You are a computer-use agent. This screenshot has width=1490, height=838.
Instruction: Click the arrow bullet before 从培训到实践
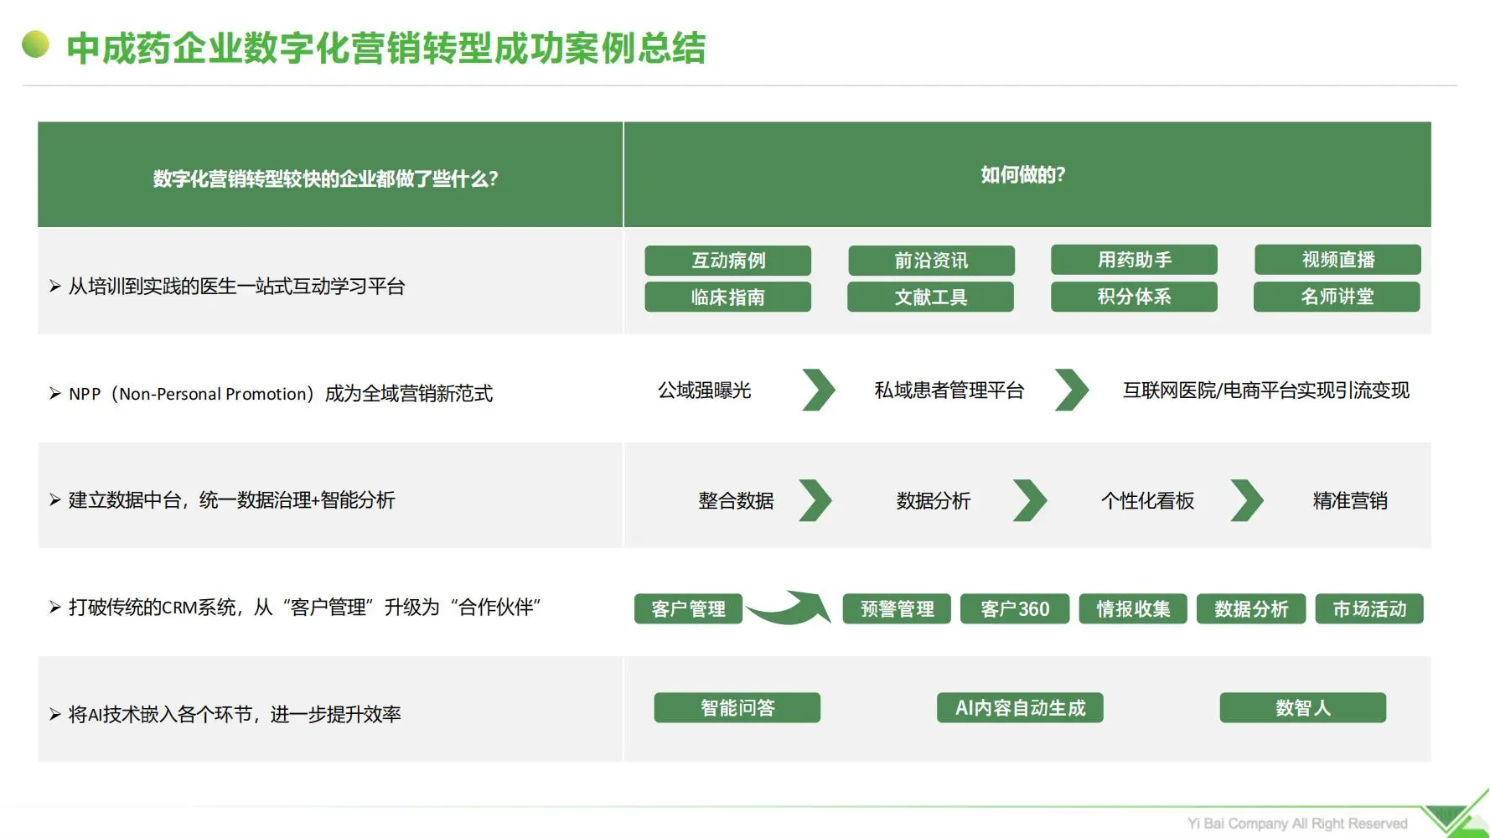(55, 287)
